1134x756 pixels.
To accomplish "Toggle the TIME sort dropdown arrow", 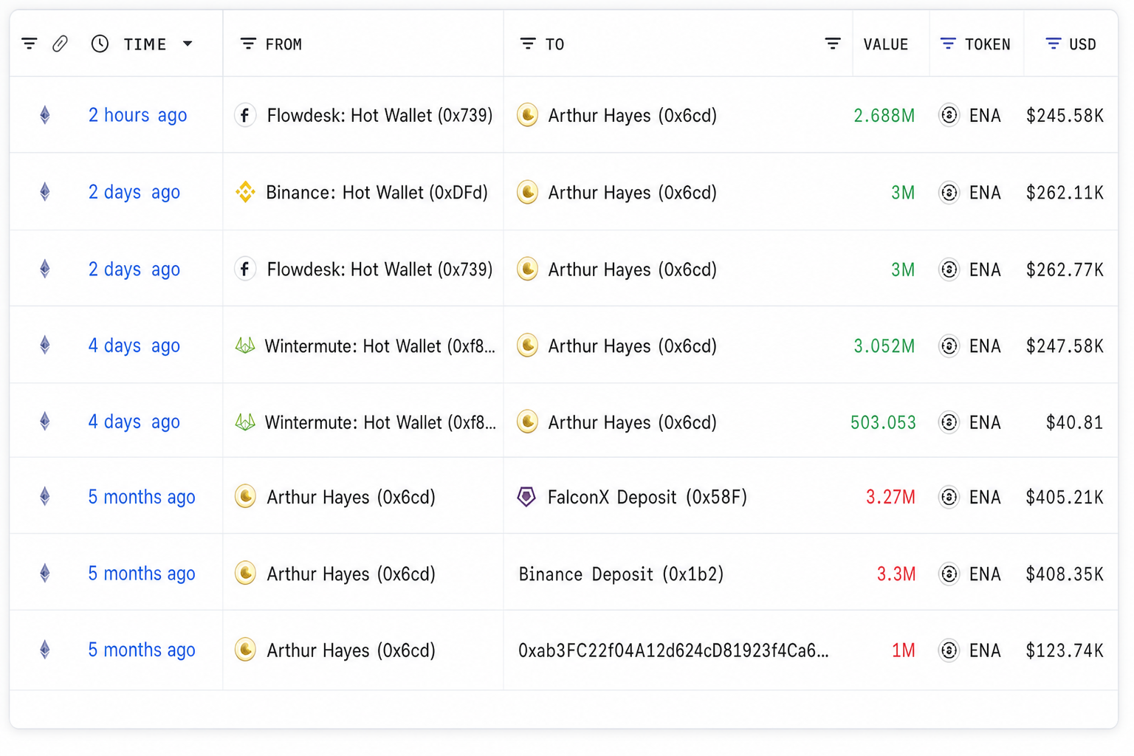I will pos(188,44).
